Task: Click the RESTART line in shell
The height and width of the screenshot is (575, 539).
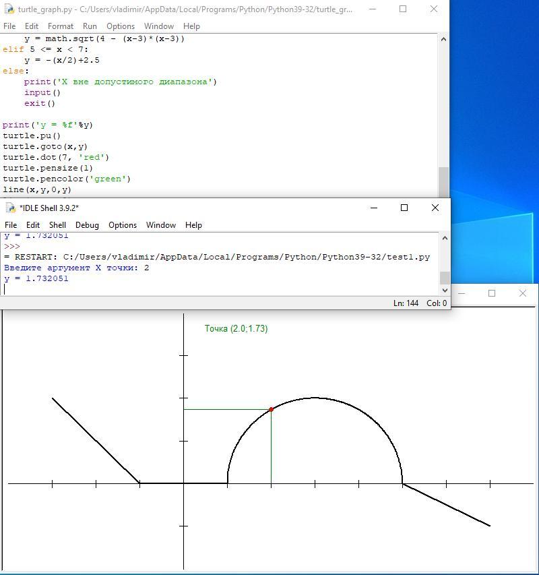Action: tap(217, 257)
